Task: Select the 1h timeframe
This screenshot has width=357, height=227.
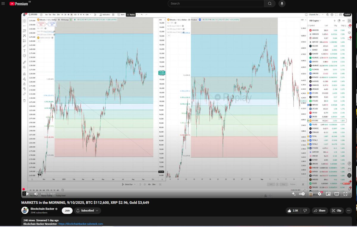Action: 62,15
